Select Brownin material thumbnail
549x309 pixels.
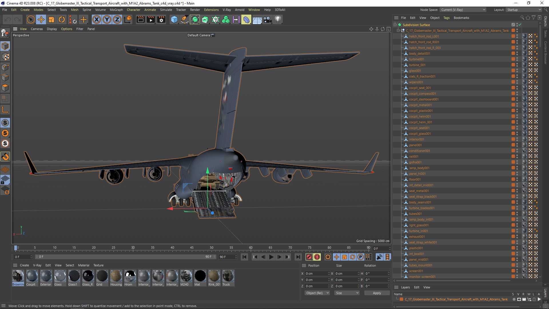pos(18,278)
